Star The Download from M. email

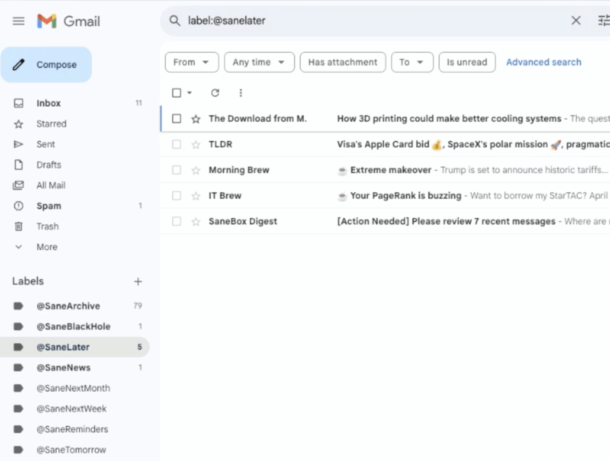pos(196,119)
